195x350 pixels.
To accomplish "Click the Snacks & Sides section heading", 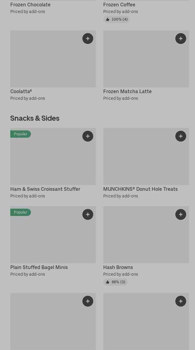I will 35,118.
